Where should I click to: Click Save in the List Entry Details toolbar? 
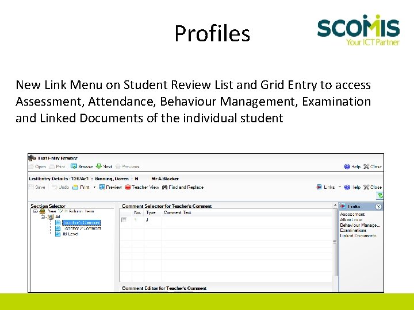tap(37, 187)
